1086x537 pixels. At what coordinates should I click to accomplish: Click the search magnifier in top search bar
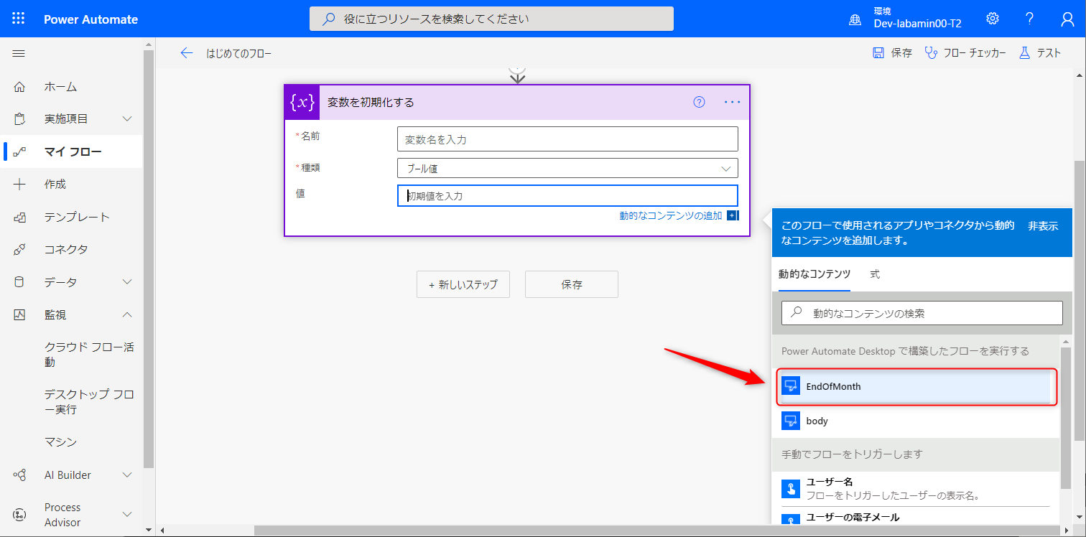point(329,19)
